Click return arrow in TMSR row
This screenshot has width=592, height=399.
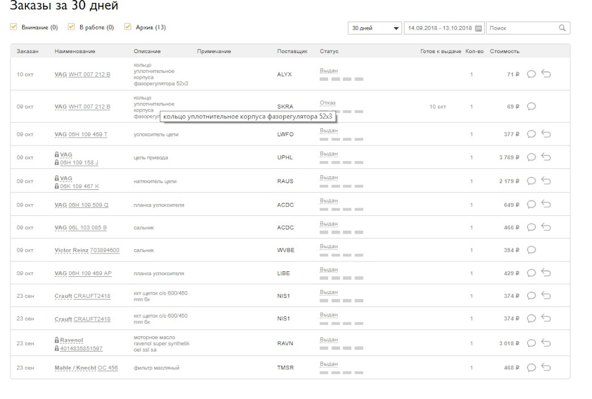(x=546, y=368)
